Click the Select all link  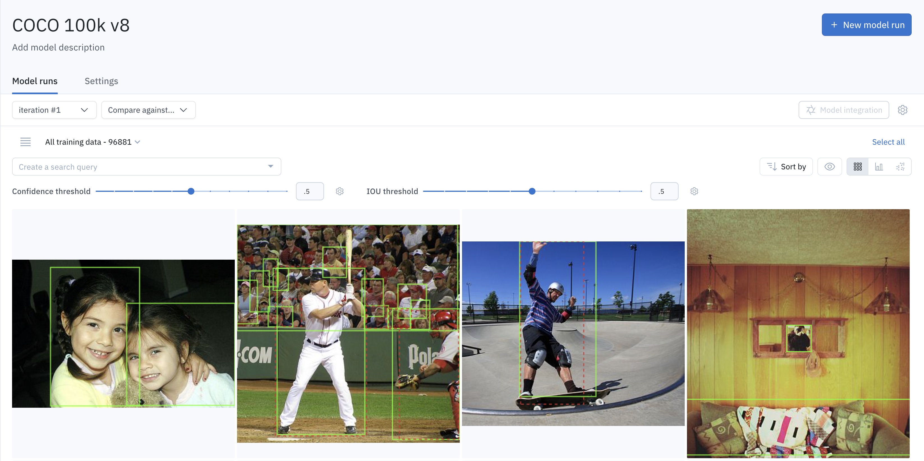(888, 142)
